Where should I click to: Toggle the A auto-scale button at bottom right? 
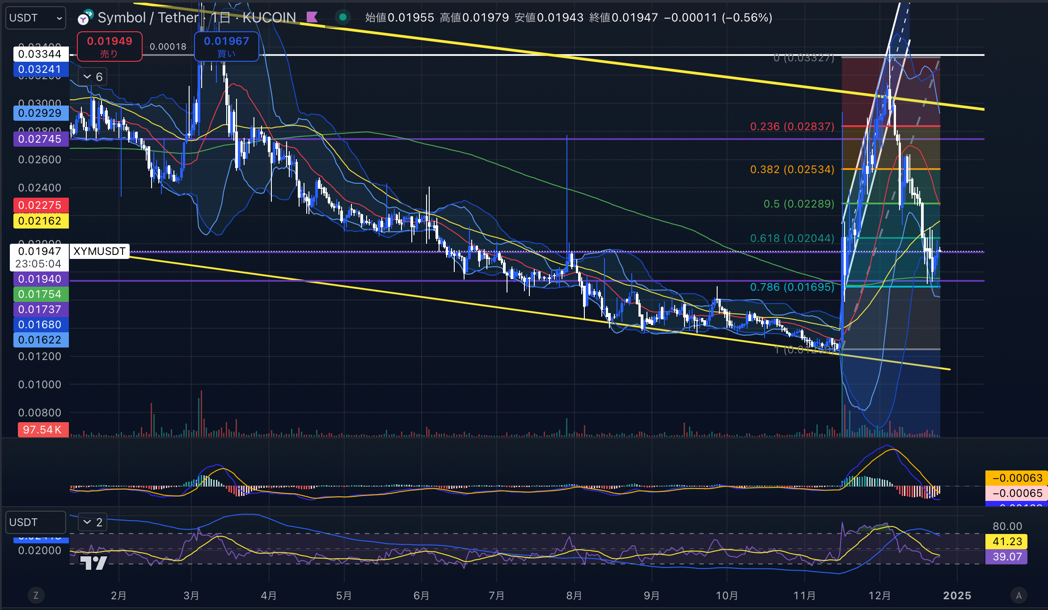[x=1019, y=595]
